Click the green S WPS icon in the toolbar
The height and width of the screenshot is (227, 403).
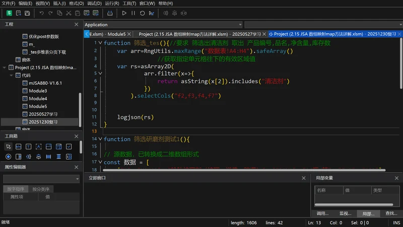coord(9,13)
